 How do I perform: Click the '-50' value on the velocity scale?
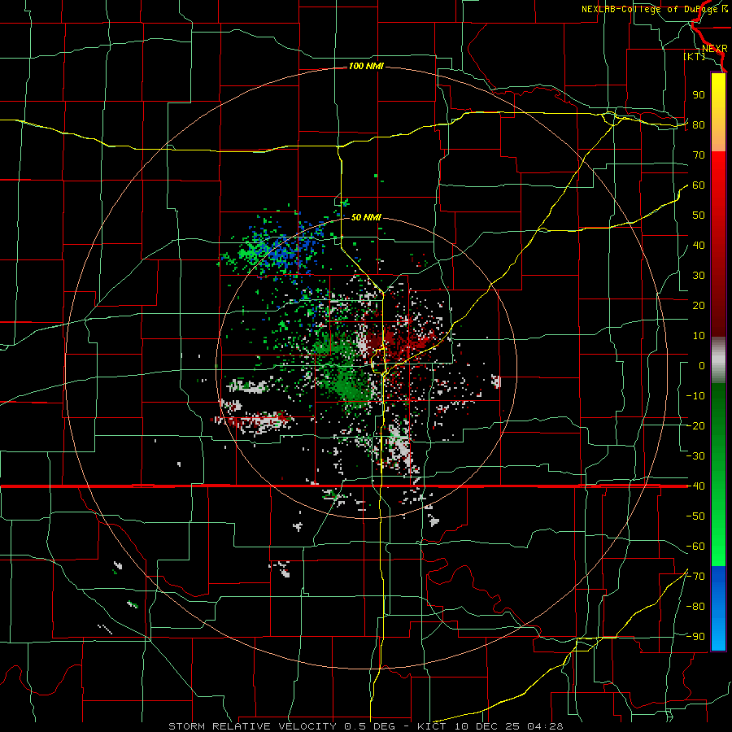click(695, 516)
